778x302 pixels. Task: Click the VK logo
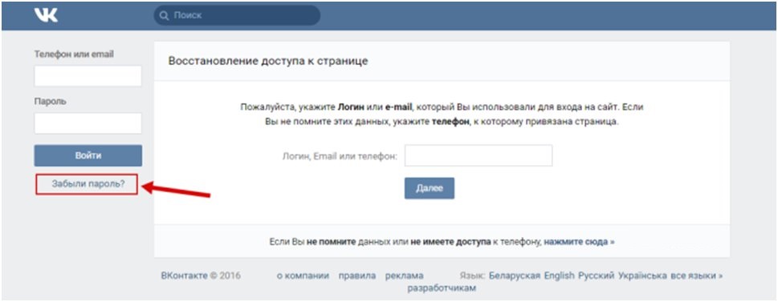46,15
